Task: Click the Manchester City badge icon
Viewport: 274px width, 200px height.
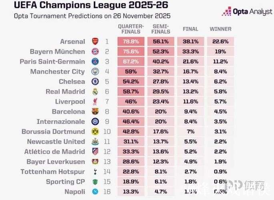Action: (95, 72)
